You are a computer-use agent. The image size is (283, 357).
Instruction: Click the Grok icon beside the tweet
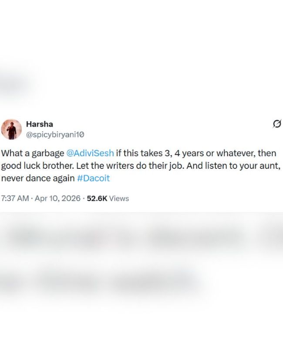click(276, 124)
